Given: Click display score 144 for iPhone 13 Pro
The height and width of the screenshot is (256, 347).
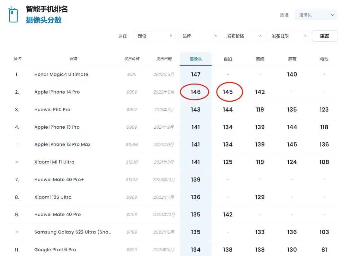Looking at the screenshot, I should point(292,127).
